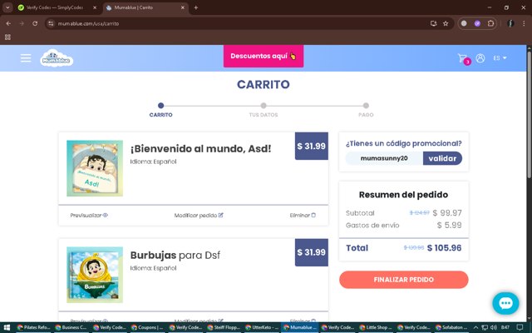This screenshot has width=532, height=333.
Task: Open the Extensions puzzle icon
Action: [490, 23]
